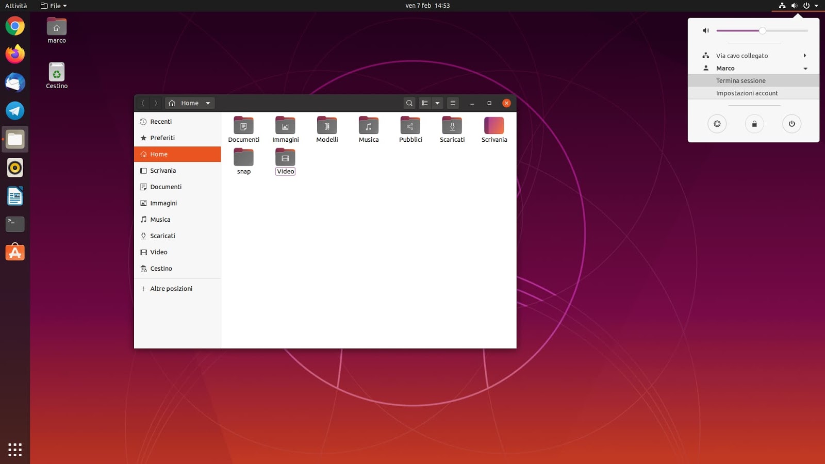Image resolution: width=825 pixels, height=464 pixels.
Task: Close the system menu via top bar arrow
Action: tap(816, 6)
